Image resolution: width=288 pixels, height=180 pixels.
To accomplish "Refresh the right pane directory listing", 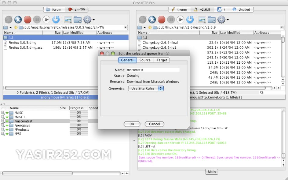I will pos(190,19).
